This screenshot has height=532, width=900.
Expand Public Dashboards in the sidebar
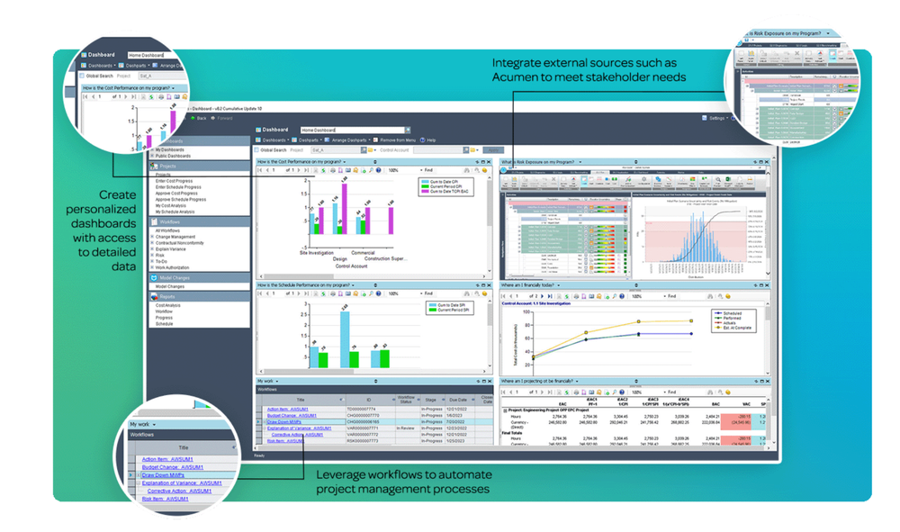click(152, 156)
